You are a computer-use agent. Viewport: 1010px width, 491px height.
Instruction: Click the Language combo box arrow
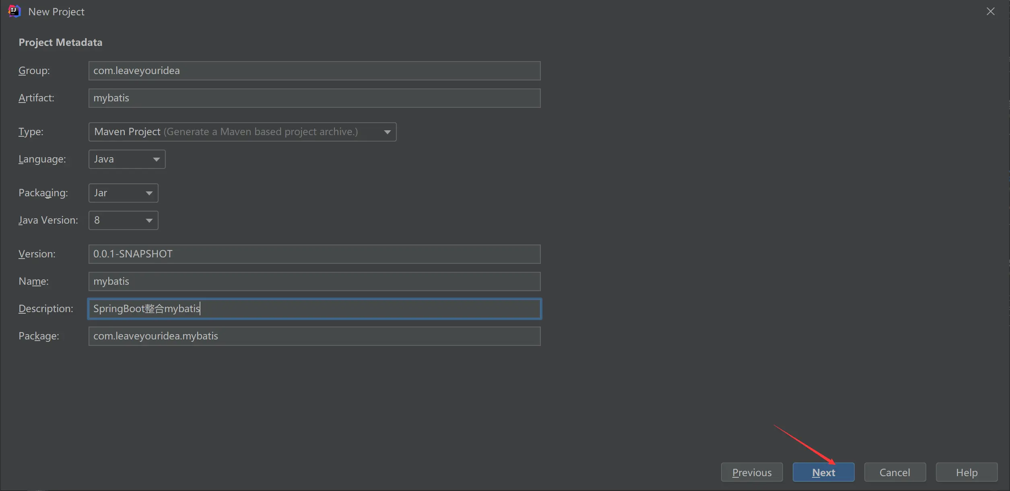(x=156, y=159)
